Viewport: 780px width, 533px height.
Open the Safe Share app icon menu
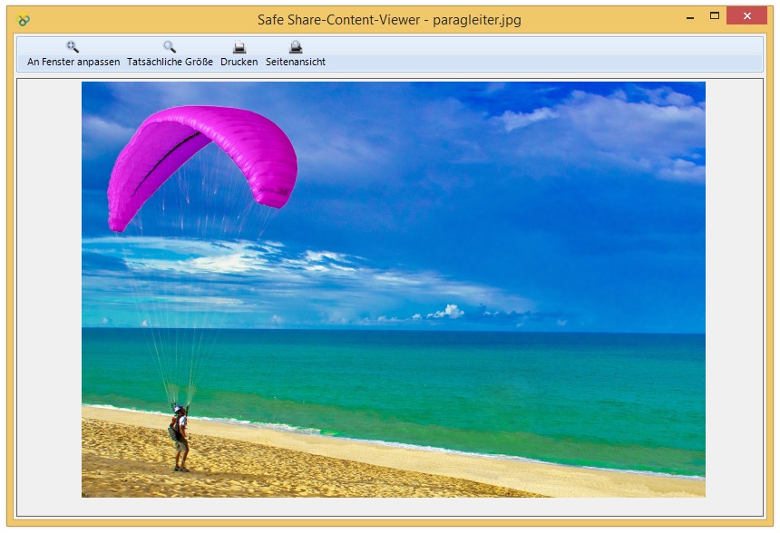(x=23, y=20)
